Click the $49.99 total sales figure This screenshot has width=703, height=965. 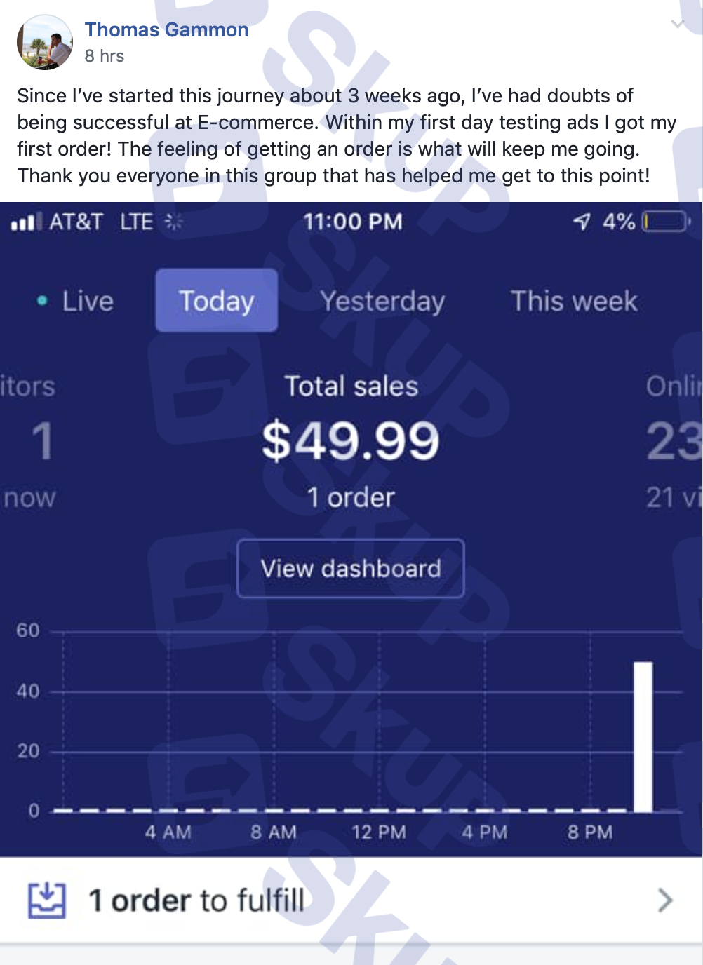(x=351, y=441)
